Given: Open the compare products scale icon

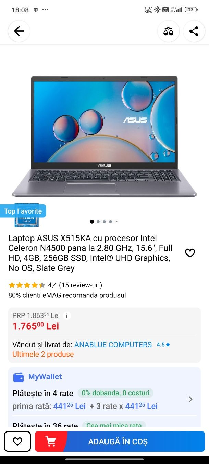Looking at the screenshot, I should [x=168, y=31].
